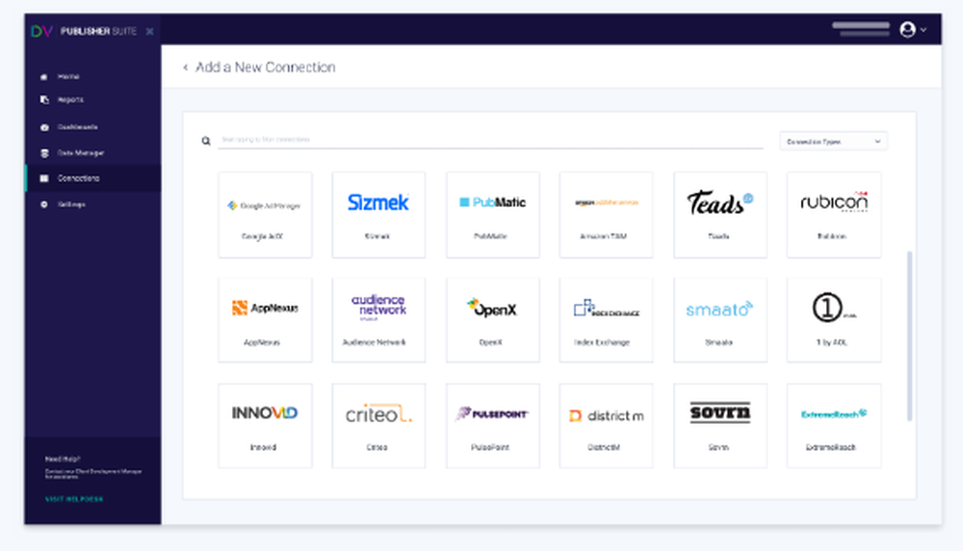The width and height of the screenshot is (963, 551).
Task: Click the DV Publisher Suite logo
Action: 84,31
